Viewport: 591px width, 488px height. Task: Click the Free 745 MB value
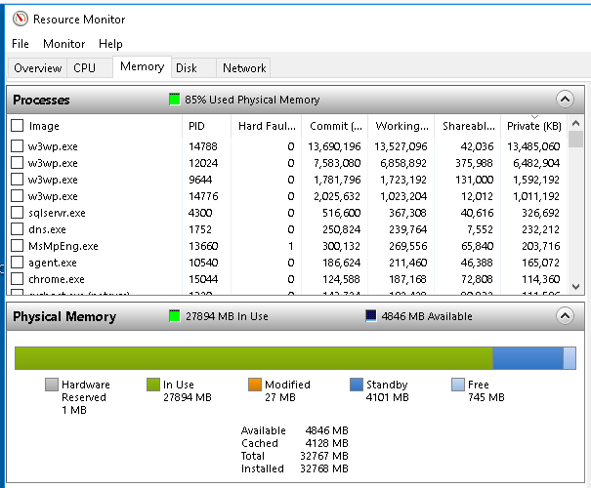click(x=486, y=397)
